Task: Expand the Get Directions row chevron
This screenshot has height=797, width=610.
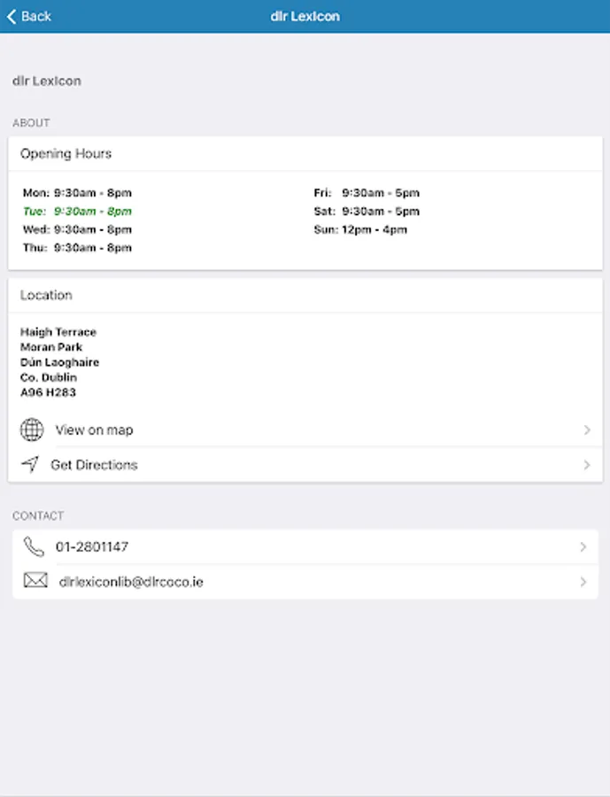Action: [x=586, y=465]
